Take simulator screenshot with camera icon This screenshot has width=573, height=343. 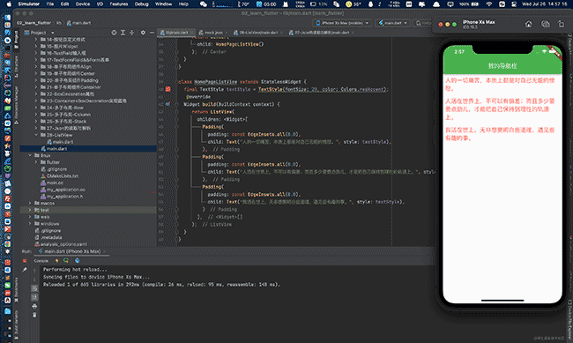545,24
